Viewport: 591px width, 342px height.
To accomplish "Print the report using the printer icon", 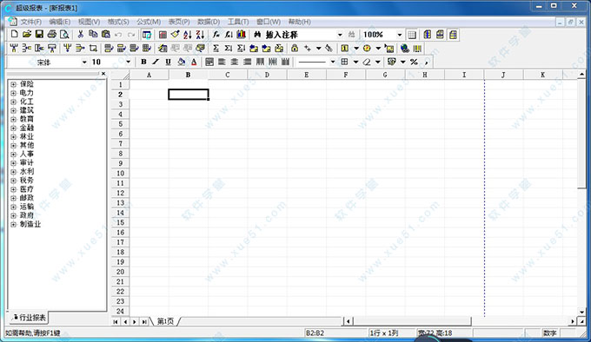I will pos(51,34).
